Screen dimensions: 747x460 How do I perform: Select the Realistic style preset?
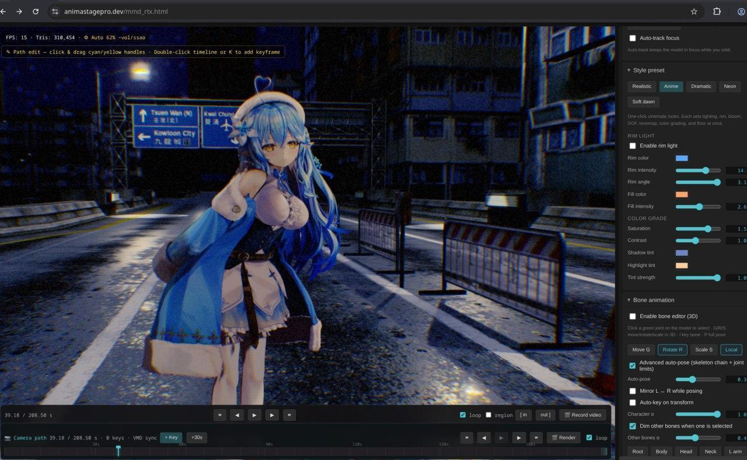pyautogui.click(x=642, y=86)
